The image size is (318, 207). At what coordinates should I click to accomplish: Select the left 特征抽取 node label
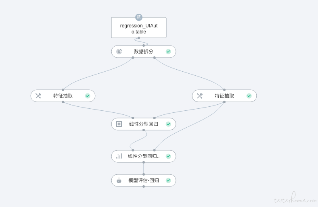(x=63, y=96)
